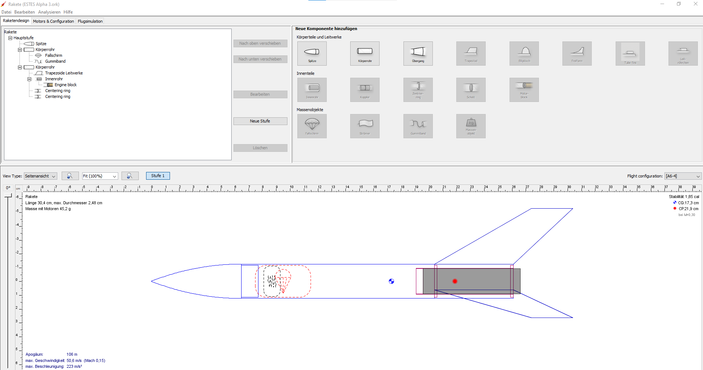703x370 pixels.
Task: Open the Analysieren menu
Action: [49, 12]
